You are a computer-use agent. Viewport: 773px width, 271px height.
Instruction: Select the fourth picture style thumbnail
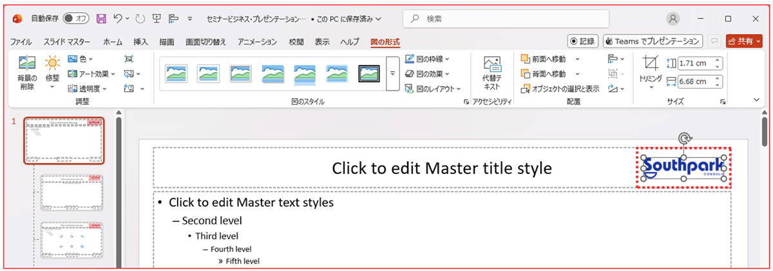click(273, 74)
